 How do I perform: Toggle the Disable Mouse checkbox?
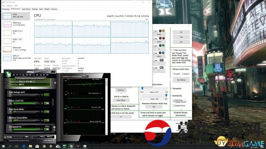pyautogui.click(x=174, y=106)
